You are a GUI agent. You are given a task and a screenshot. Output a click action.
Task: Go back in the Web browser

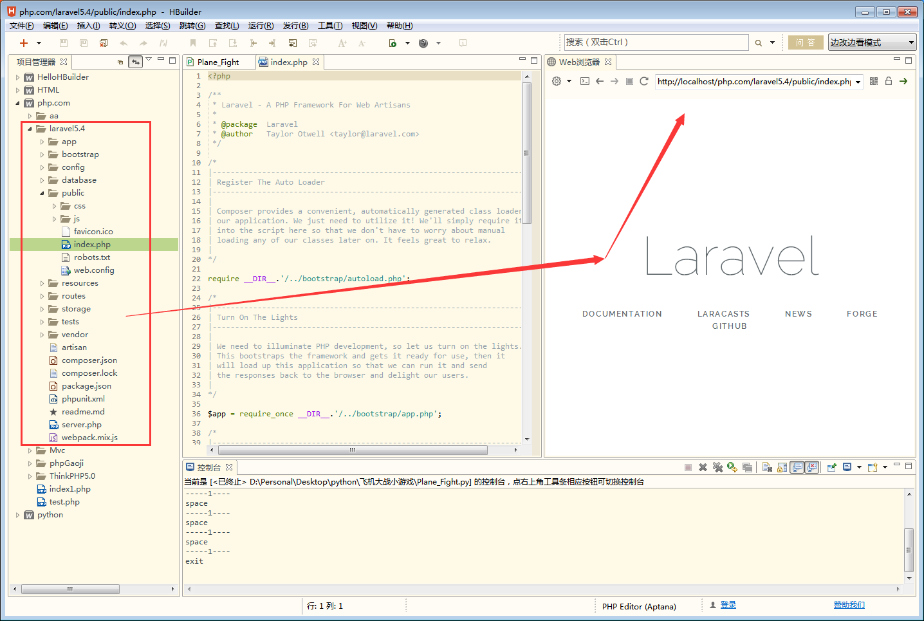tap(600, 81)
